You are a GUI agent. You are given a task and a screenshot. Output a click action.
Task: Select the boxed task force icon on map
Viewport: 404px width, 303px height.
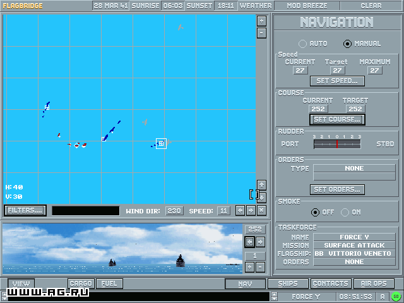tap(162, 144)
